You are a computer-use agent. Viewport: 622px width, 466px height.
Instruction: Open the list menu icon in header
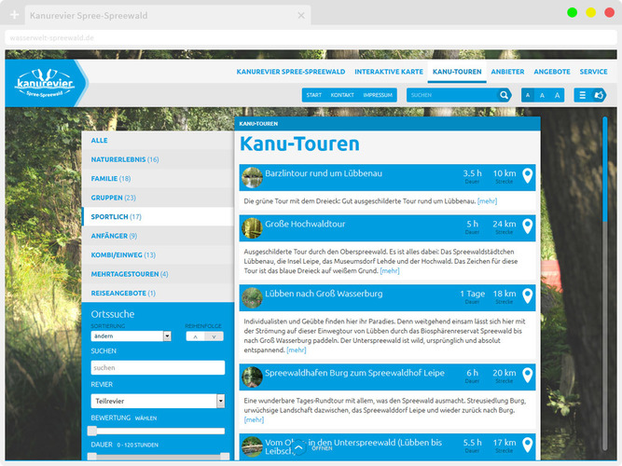tap(582, 95)
